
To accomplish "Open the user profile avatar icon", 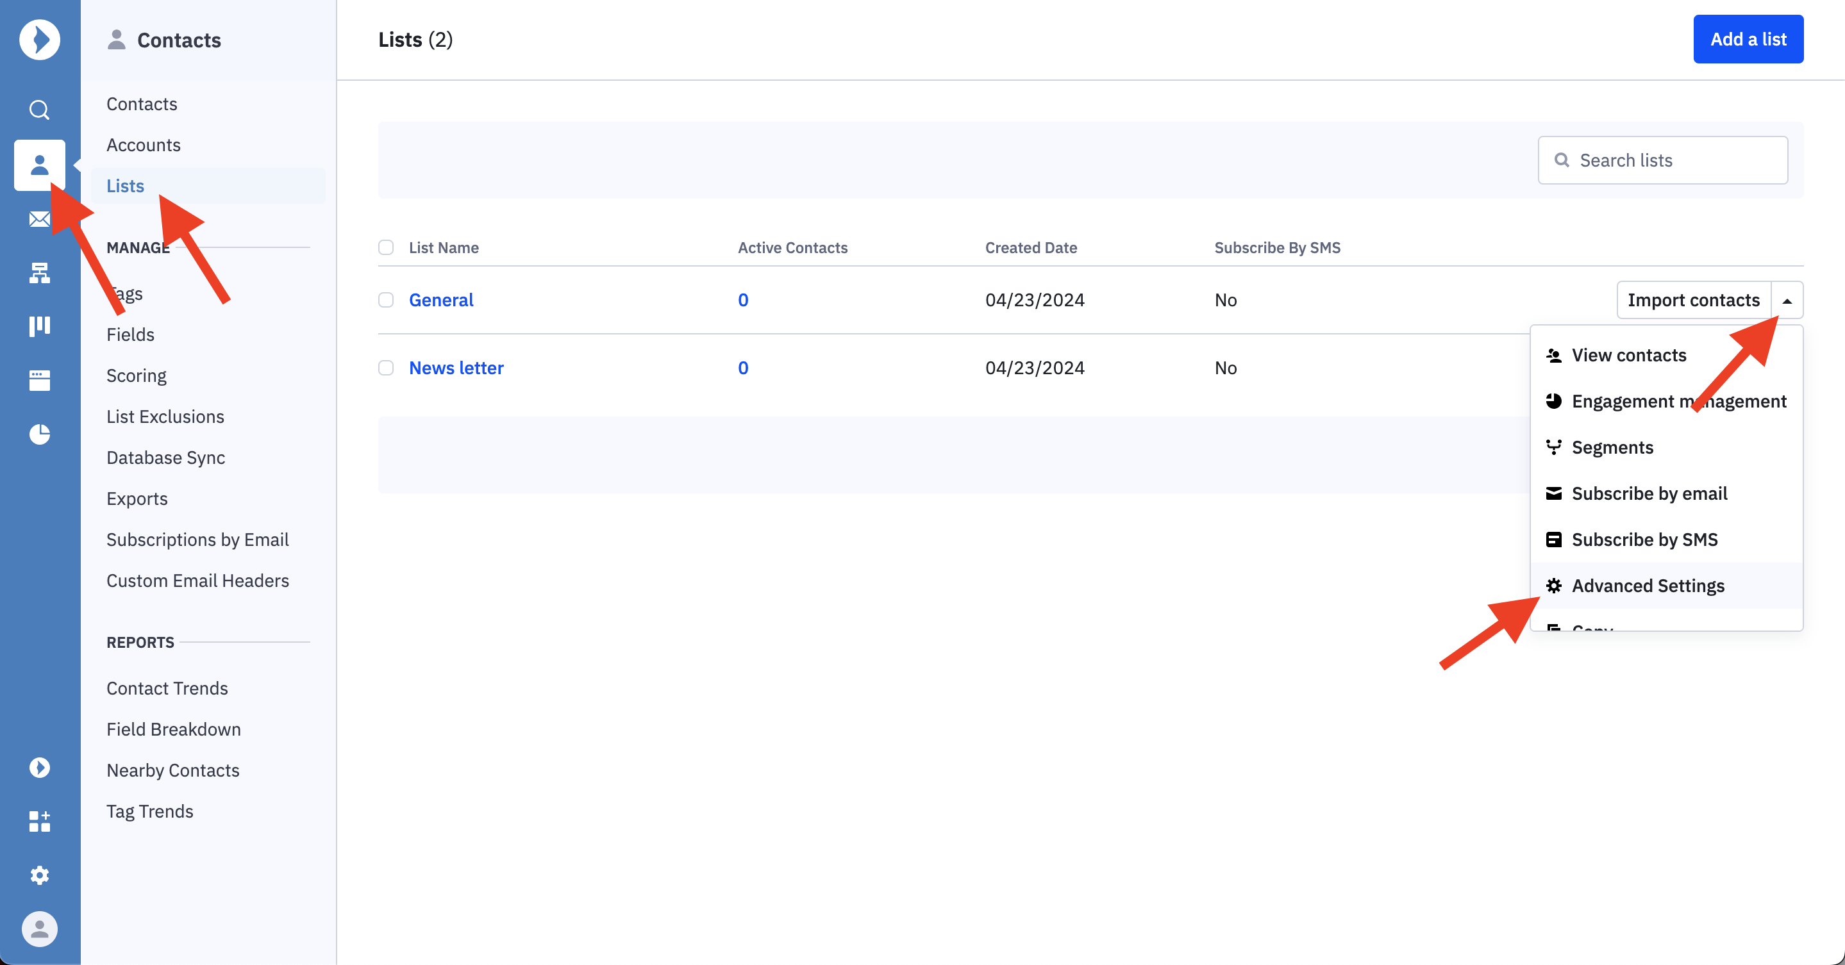I will 39,929.
